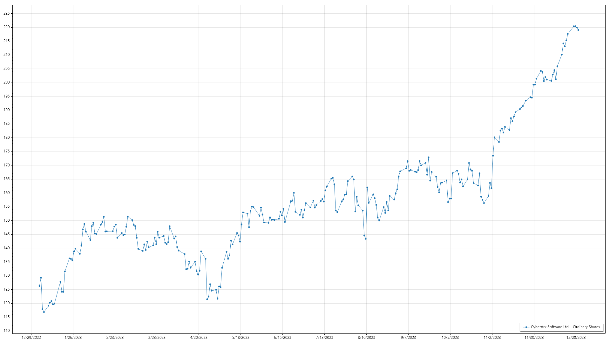Click the 110 value on the y-axis

point(7,331)
